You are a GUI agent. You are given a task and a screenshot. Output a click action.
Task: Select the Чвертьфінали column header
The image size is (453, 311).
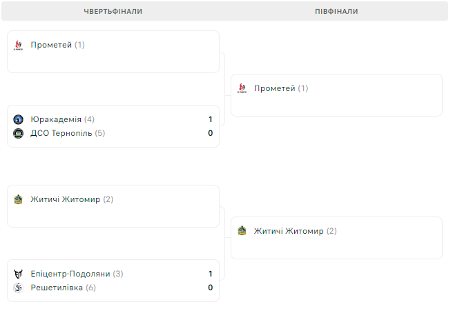(x=113, y=12)
